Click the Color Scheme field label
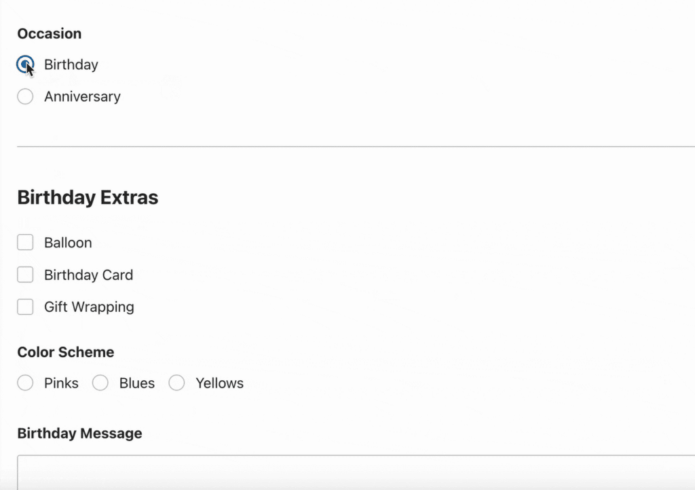 point(65,352)
